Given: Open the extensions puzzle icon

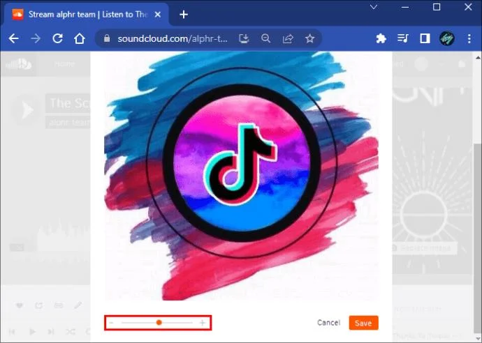Looking at the screenshot, I should (381, 38).
